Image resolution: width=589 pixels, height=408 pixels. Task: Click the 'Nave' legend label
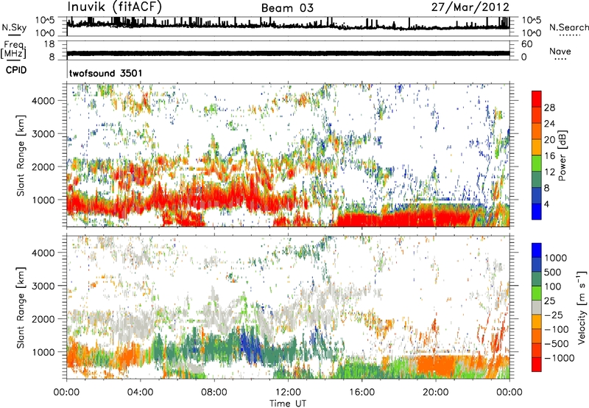tap(560, 52)
